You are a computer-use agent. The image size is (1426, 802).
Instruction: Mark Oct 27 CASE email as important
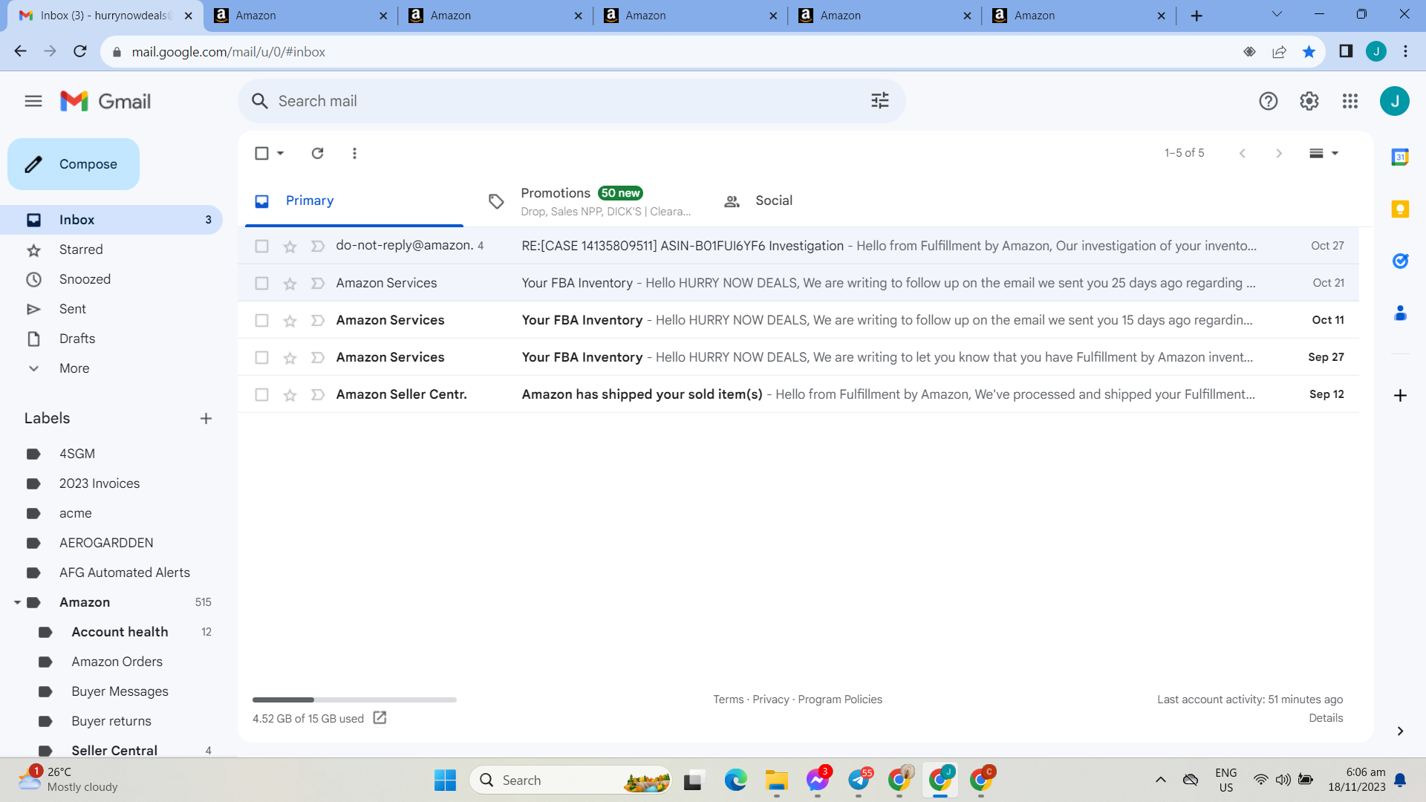(318, 246)
